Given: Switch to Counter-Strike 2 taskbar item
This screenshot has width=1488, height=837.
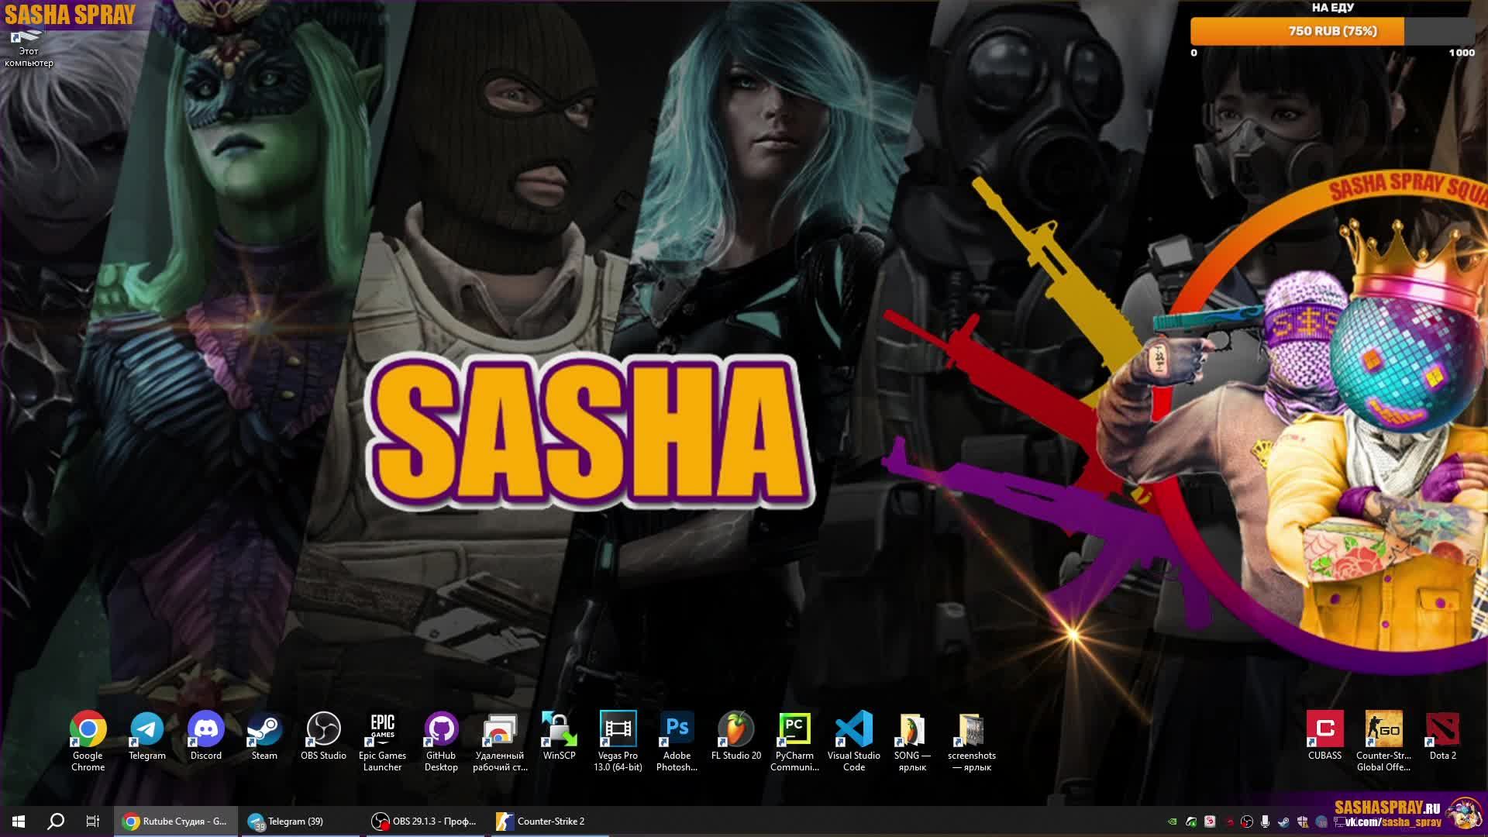Looking at the screenshot, I should (x=550, y=821).
